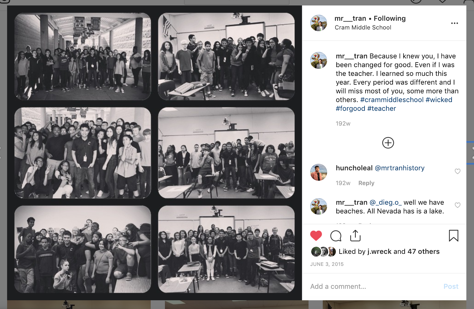The image size is (474, 309).
Task: Open comment bubble icon
Action: coord(336,236)
